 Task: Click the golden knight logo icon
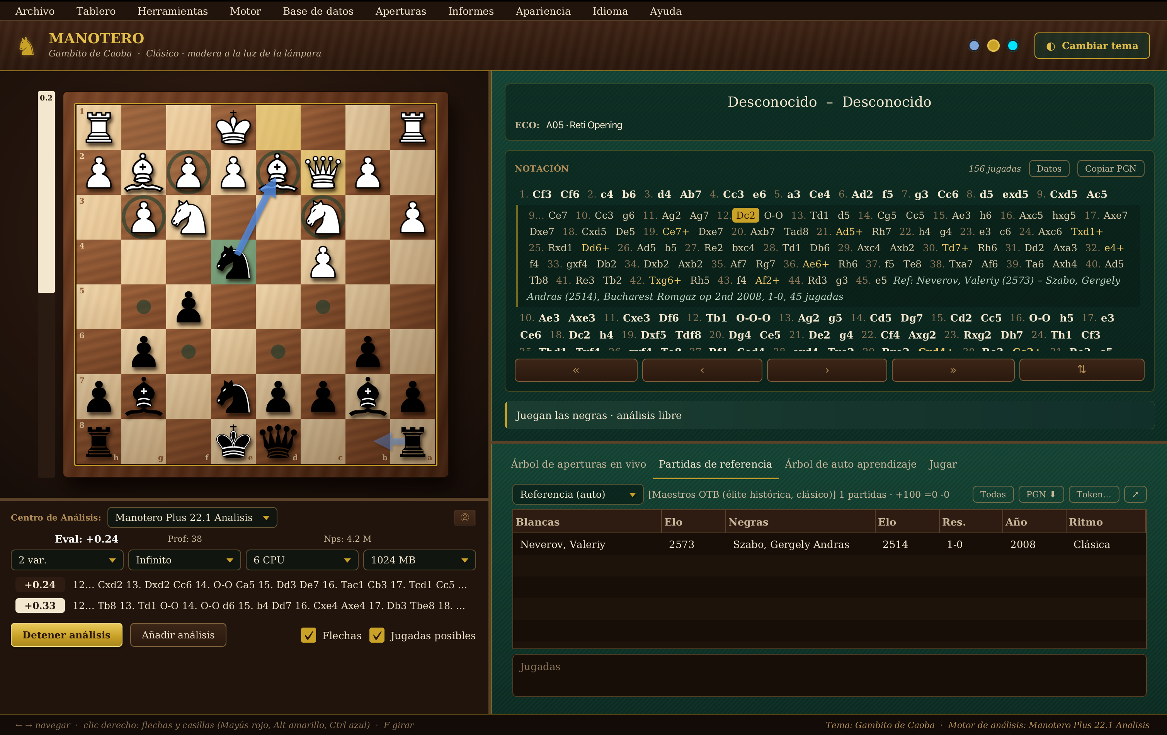[x=26, y=46]
